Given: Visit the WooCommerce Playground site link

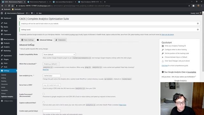Looking at the screenshot, I should coord(14,13).
